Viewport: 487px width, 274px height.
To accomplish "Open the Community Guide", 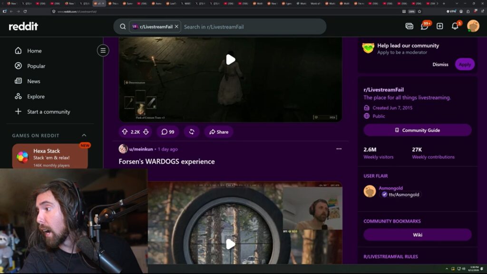I will [x=418, y=130].
